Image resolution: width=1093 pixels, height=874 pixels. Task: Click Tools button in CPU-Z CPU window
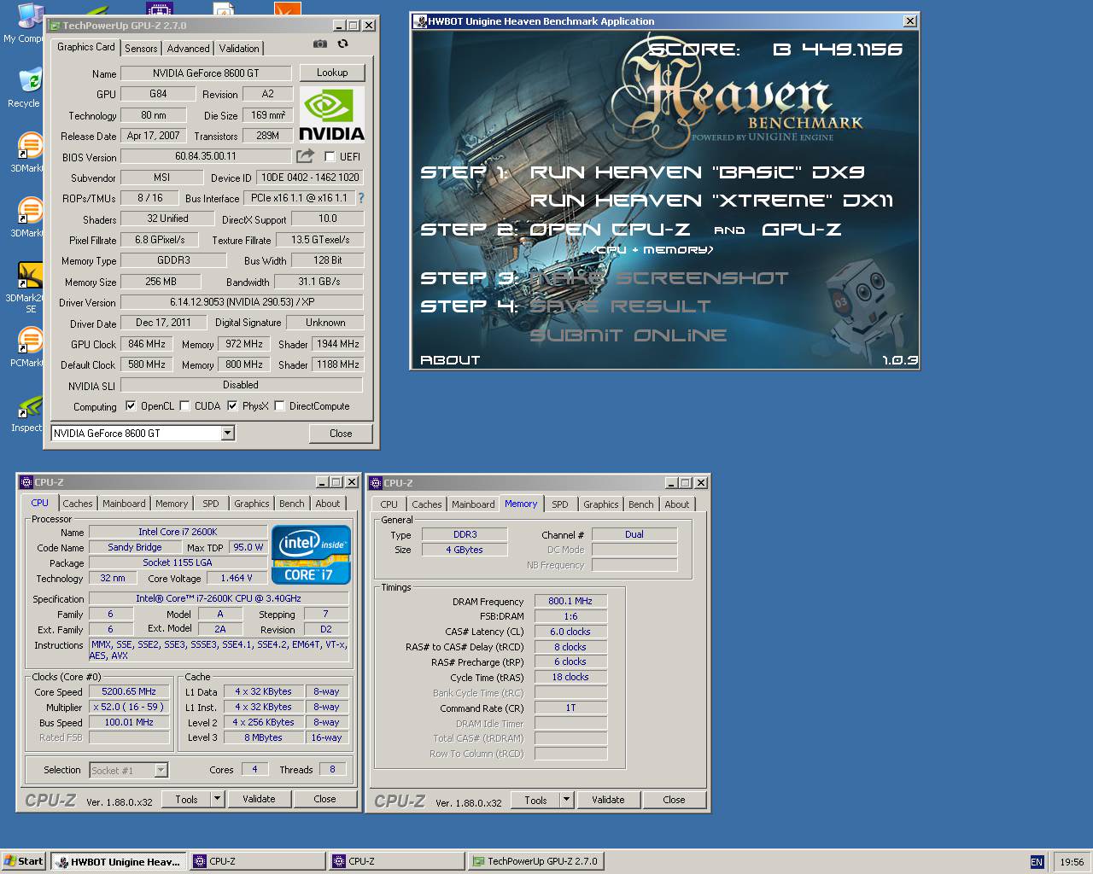(x=186, y=800)
